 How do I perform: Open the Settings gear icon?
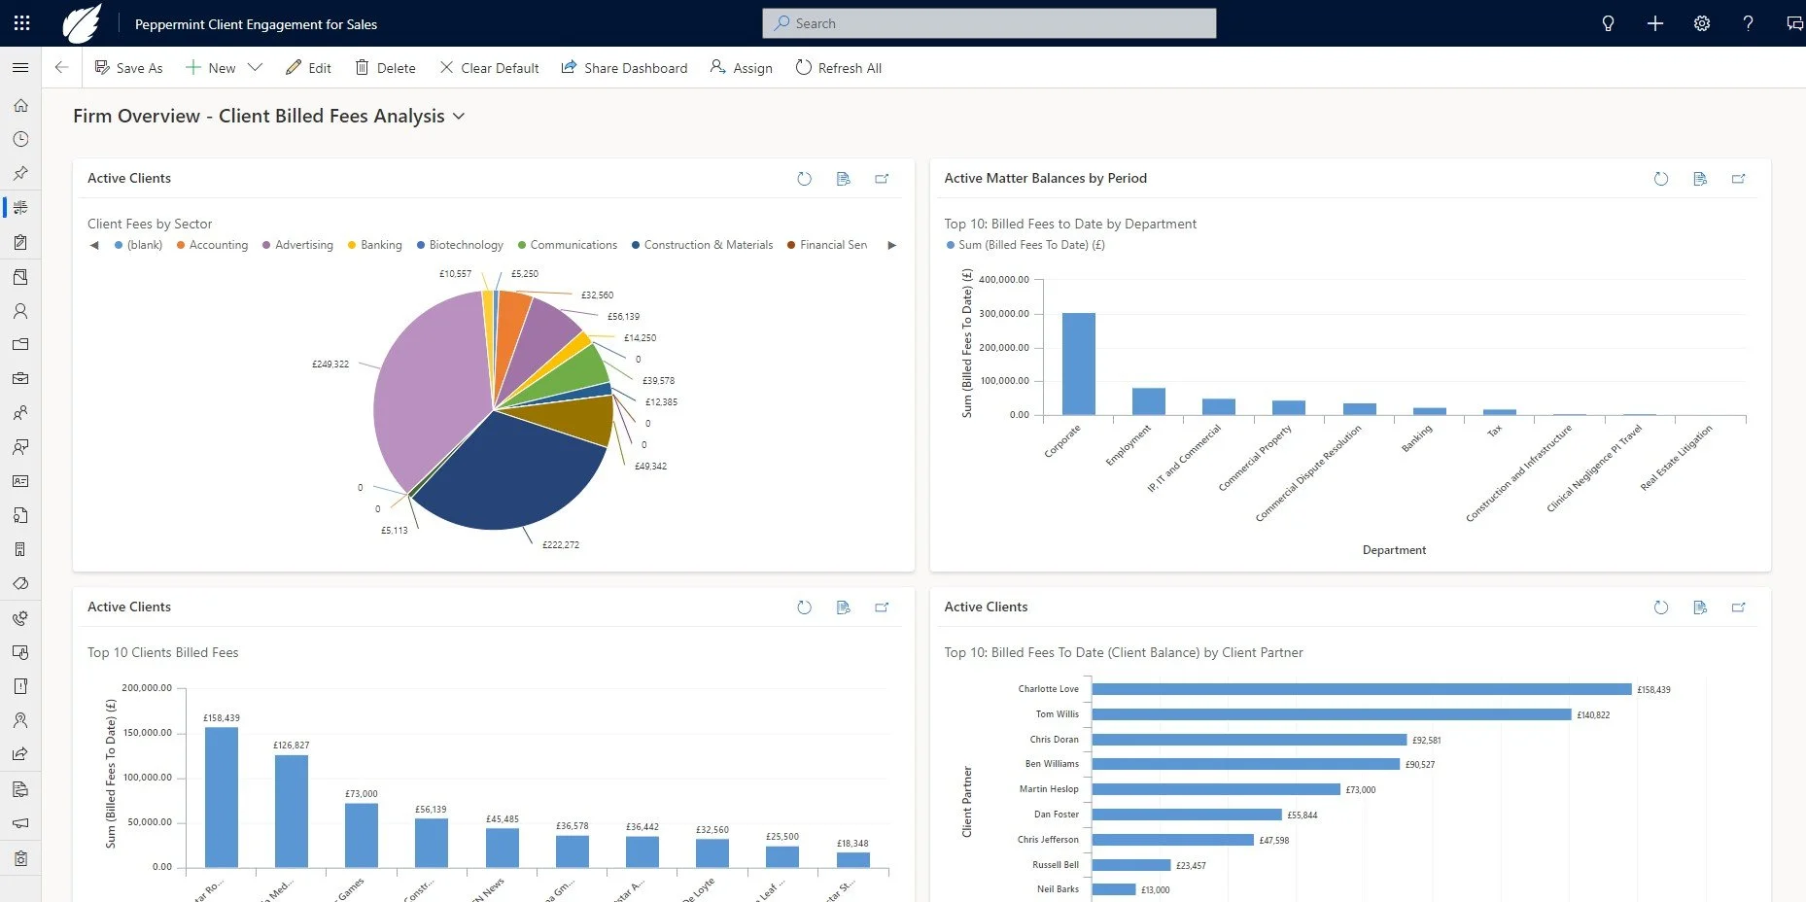[x=1701, y=23]
